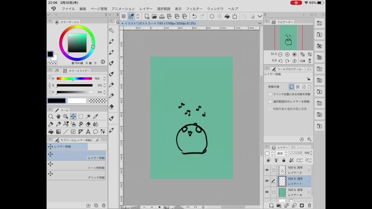Rotate canvas left in Navigator
372x209 pixels.
[x=281, y=61]
